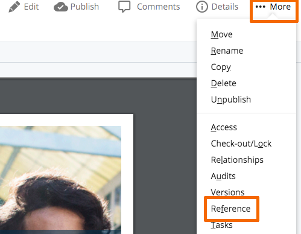This screenshot has height=234, width=301.
Task: Open Tasks from the More menu
Action: pyautogui.click(x=221, y=225)
